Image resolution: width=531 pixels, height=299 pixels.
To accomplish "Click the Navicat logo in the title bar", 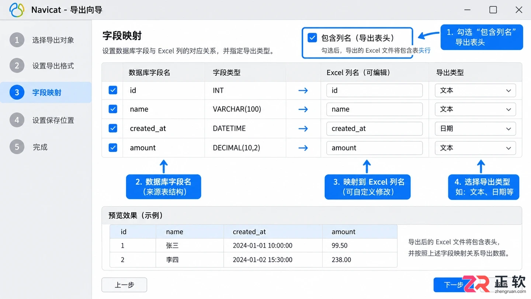I will [17, 10].
